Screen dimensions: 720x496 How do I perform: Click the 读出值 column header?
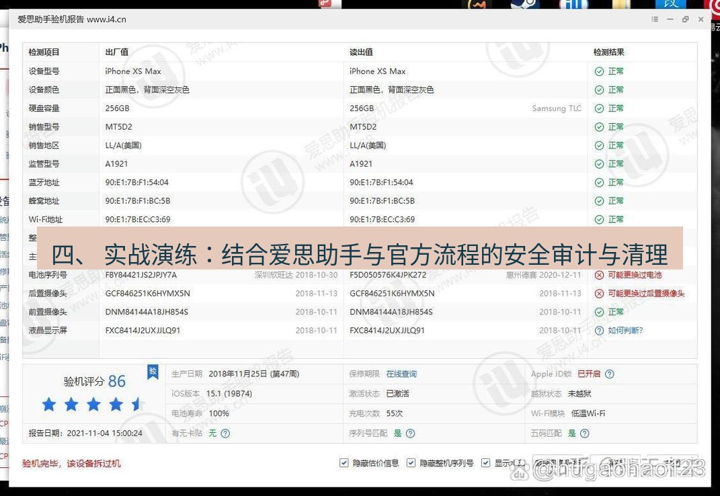pos(362,52)
